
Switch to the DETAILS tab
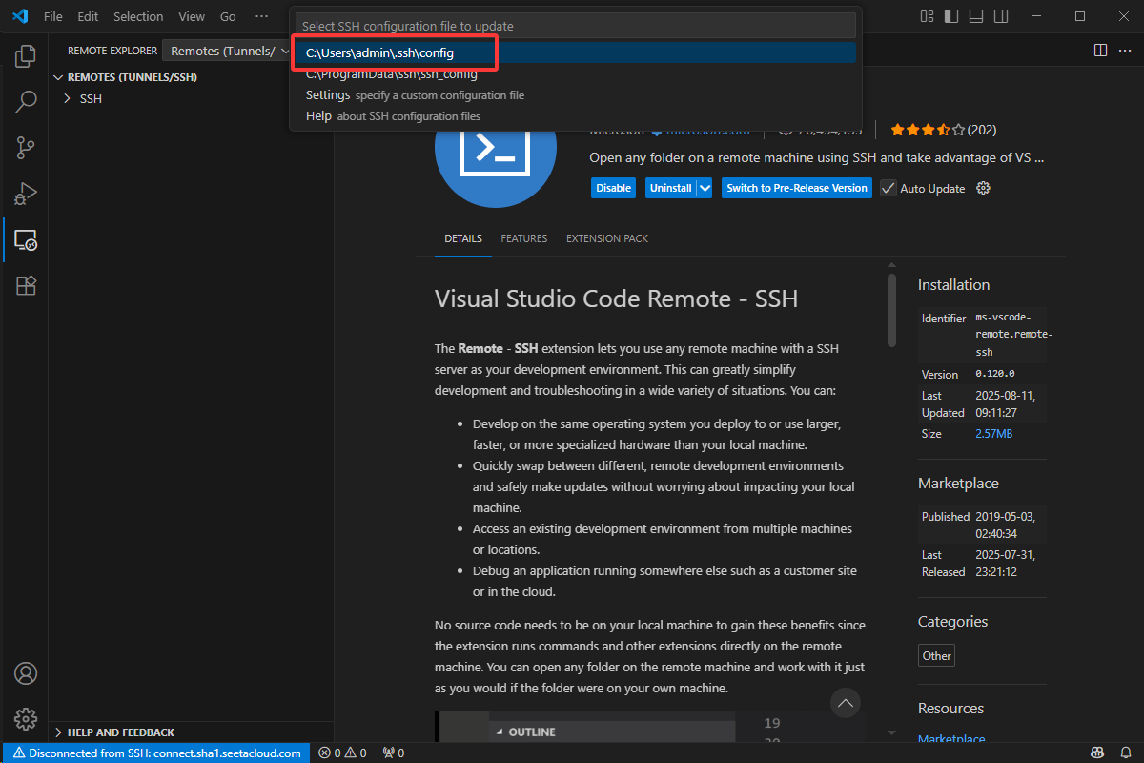463,238
